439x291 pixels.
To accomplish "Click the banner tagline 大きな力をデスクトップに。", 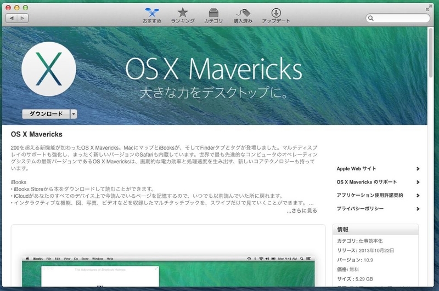I will [214, 93].
